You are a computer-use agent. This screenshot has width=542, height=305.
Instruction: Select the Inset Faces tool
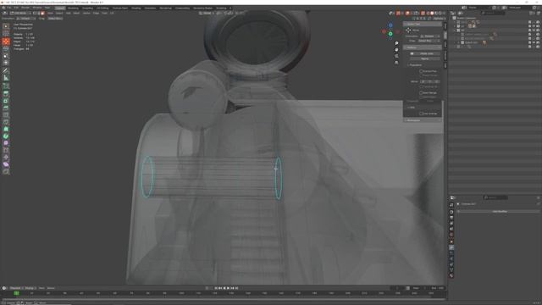pos(6,101)
